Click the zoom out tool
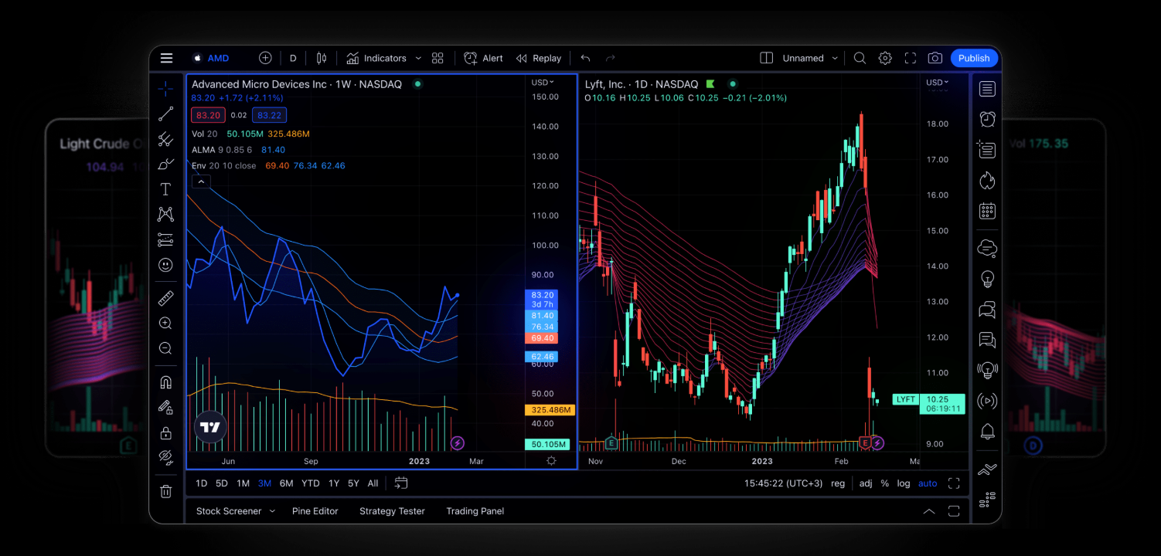 (165, 348)
